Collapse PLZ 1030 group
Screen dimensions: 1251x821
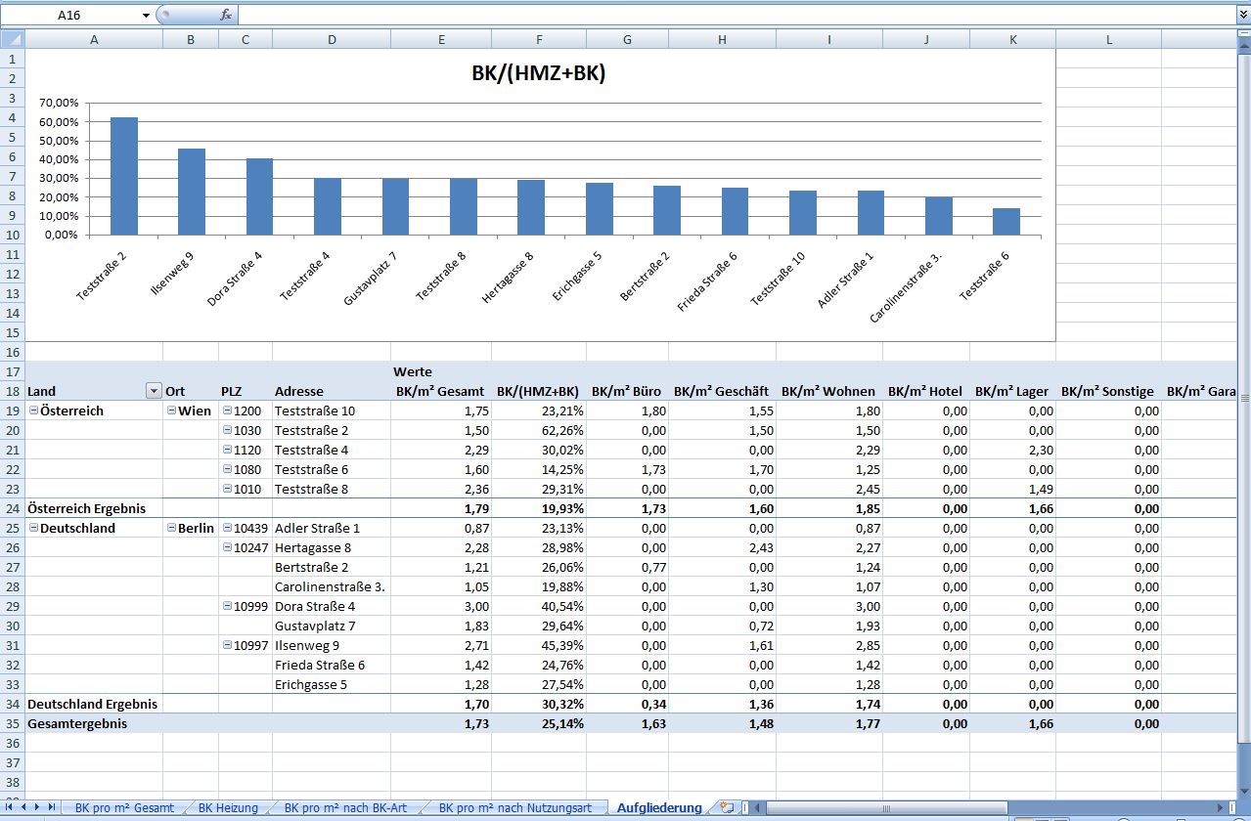tap(227, 430)
